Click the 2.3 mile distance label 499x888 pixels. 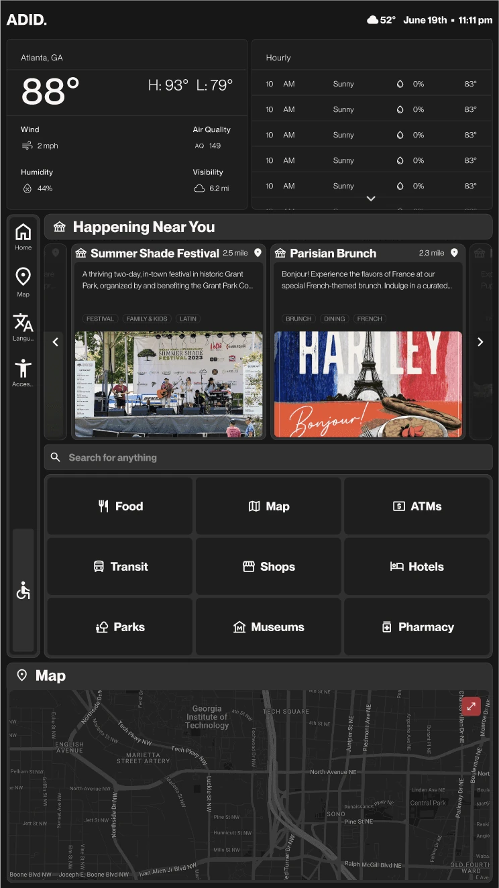(432, 253)
